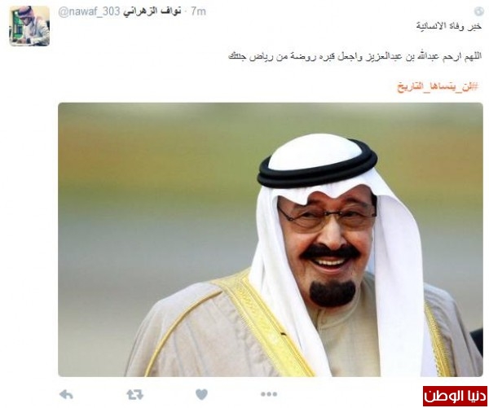Click the دنيا الوطن red logo watermark
489x408 pixels.
455,396
